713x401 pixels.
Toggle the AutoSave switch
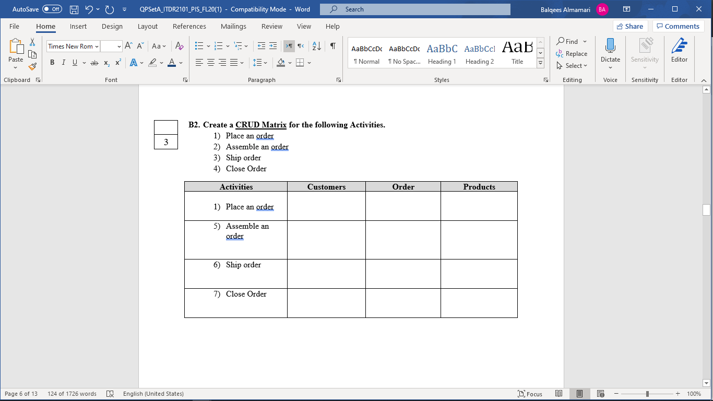(52, 9)
